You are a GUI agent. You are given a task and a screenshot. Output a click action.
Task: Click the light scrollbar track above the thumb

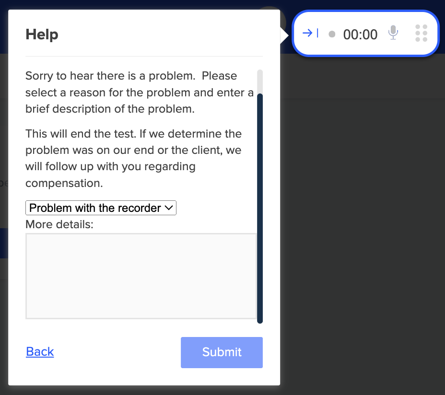click(x=260, y=81)
